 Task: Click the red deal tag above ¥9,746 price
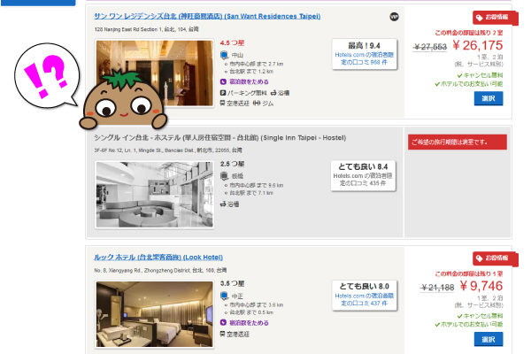pyautogui.click(x=496, y=258)
